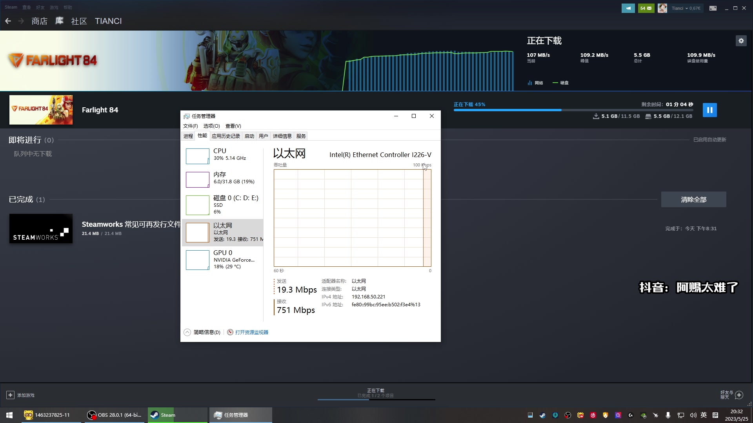Click the 任务管理器 taskbar button
Viewport: 753px width, 423px height.
[x=241, y=415]
